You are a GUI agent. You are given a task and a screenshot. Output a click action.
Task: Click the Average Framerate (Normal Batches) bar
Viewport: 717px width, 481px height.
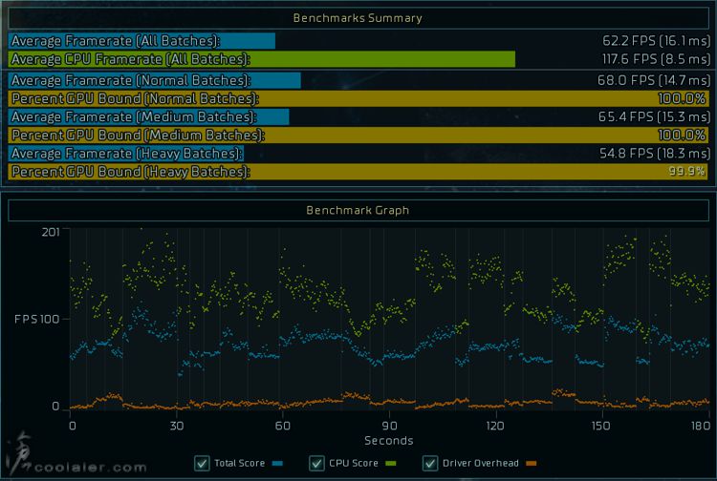(155, 80)
